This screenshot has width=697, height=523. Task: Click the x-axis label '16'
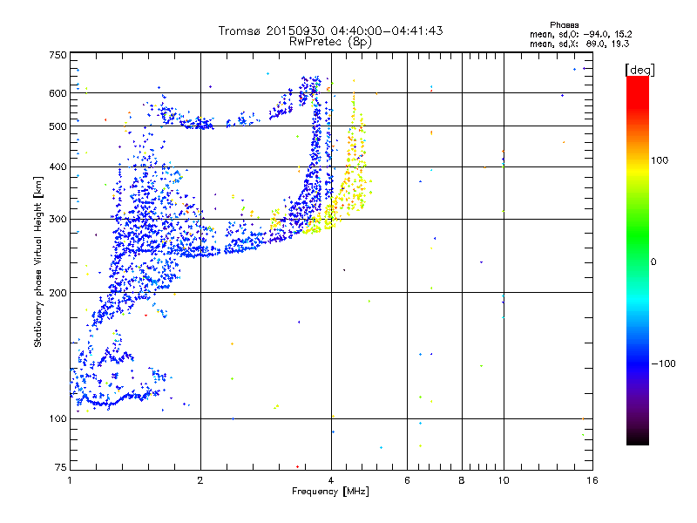point(592,480)
